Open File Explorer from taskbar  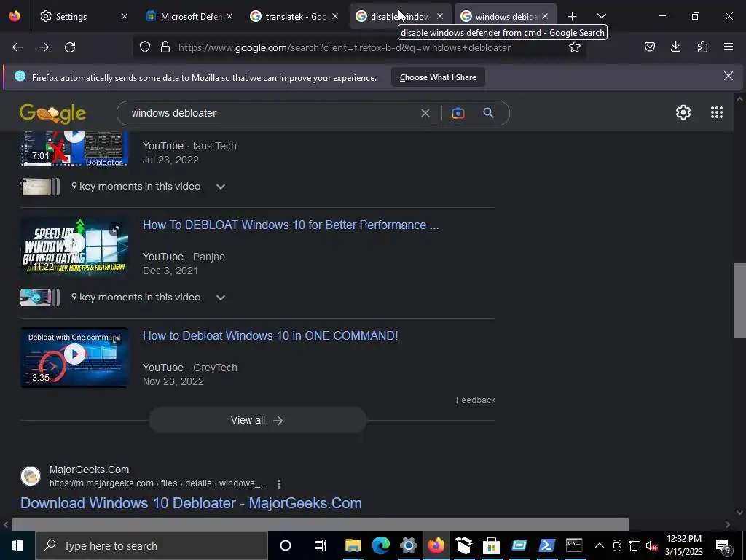353,545
